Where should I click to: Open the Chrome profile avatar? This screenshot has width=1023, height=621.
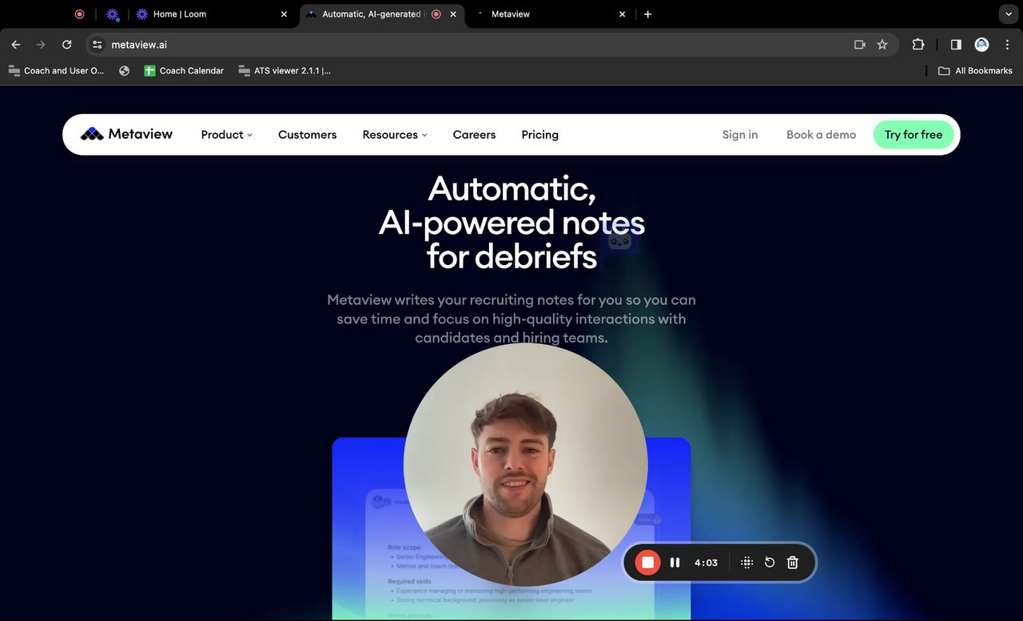pos(981,45)
